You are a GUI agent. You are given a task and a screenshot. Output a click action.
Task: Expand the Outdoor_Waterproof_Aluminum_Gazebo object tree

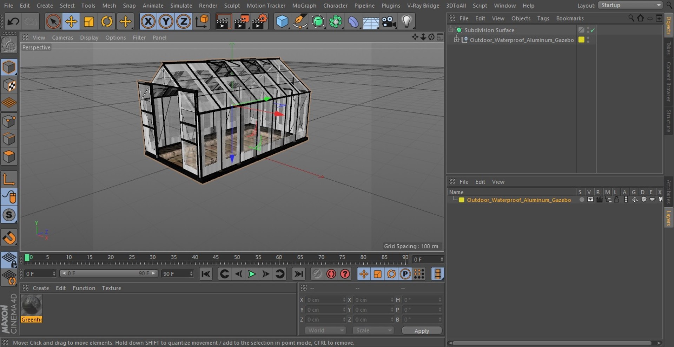pos(456,40)
